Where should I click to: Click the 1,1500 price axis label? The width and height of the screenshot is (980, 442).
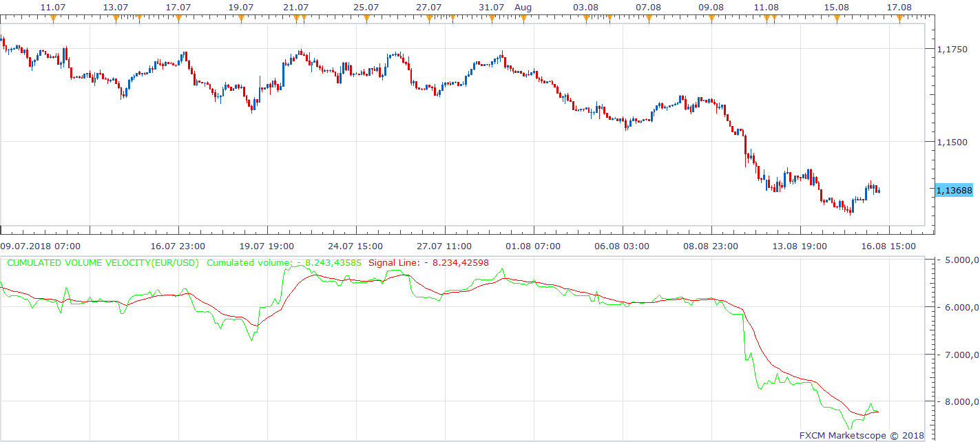pos(952,142)
